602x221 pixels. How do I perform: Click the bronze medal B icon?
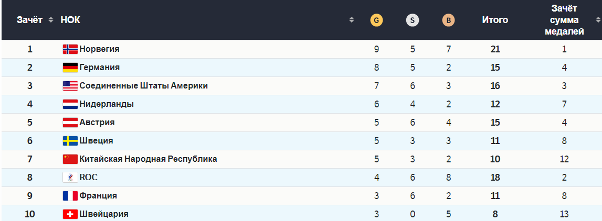tap(448, 20)
